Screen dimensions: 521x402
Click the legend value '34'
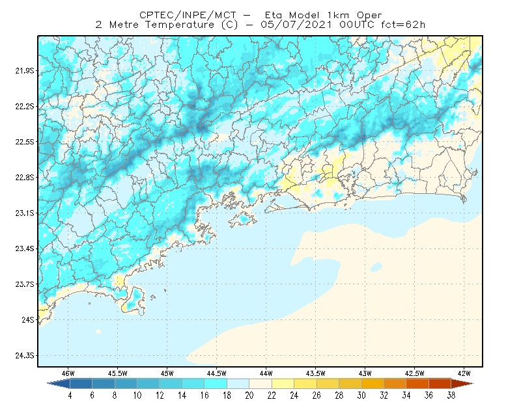point(406,395)
